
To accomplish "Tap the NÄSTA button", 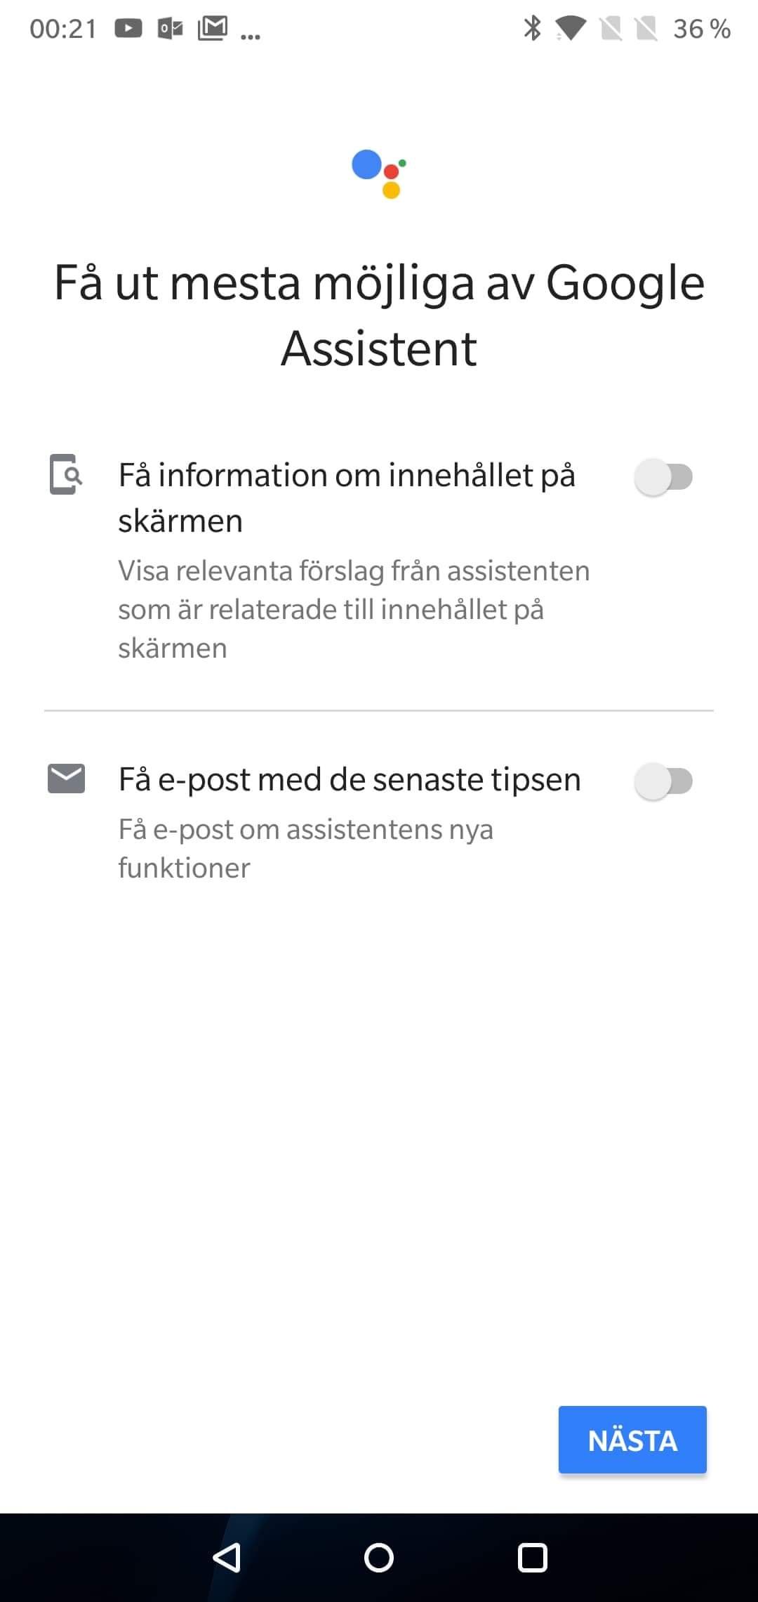I will (632, 1440).
